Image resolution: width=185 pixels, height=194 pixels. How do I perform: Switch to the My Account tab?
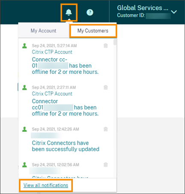click(44, 30)
